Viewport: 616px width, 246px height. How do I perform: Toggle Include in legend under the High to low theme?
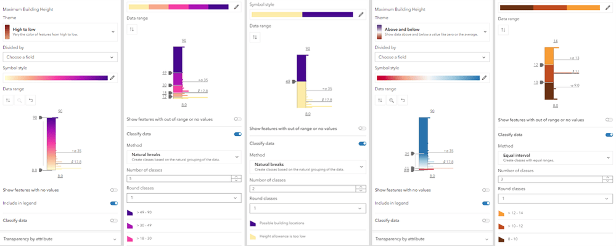(x=113, y=203)
